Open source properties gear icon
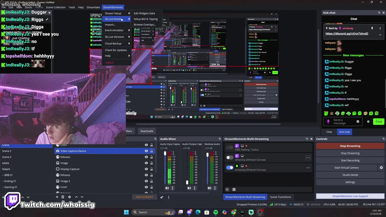 pyautogui.click(x=69, y=197)
